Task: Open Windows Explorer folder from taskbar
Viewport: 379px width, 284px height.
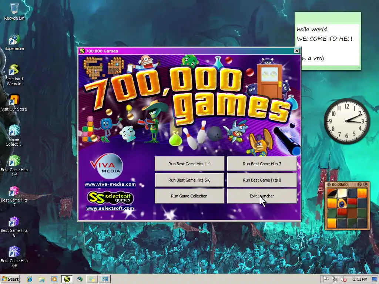Action: (42, 279)
